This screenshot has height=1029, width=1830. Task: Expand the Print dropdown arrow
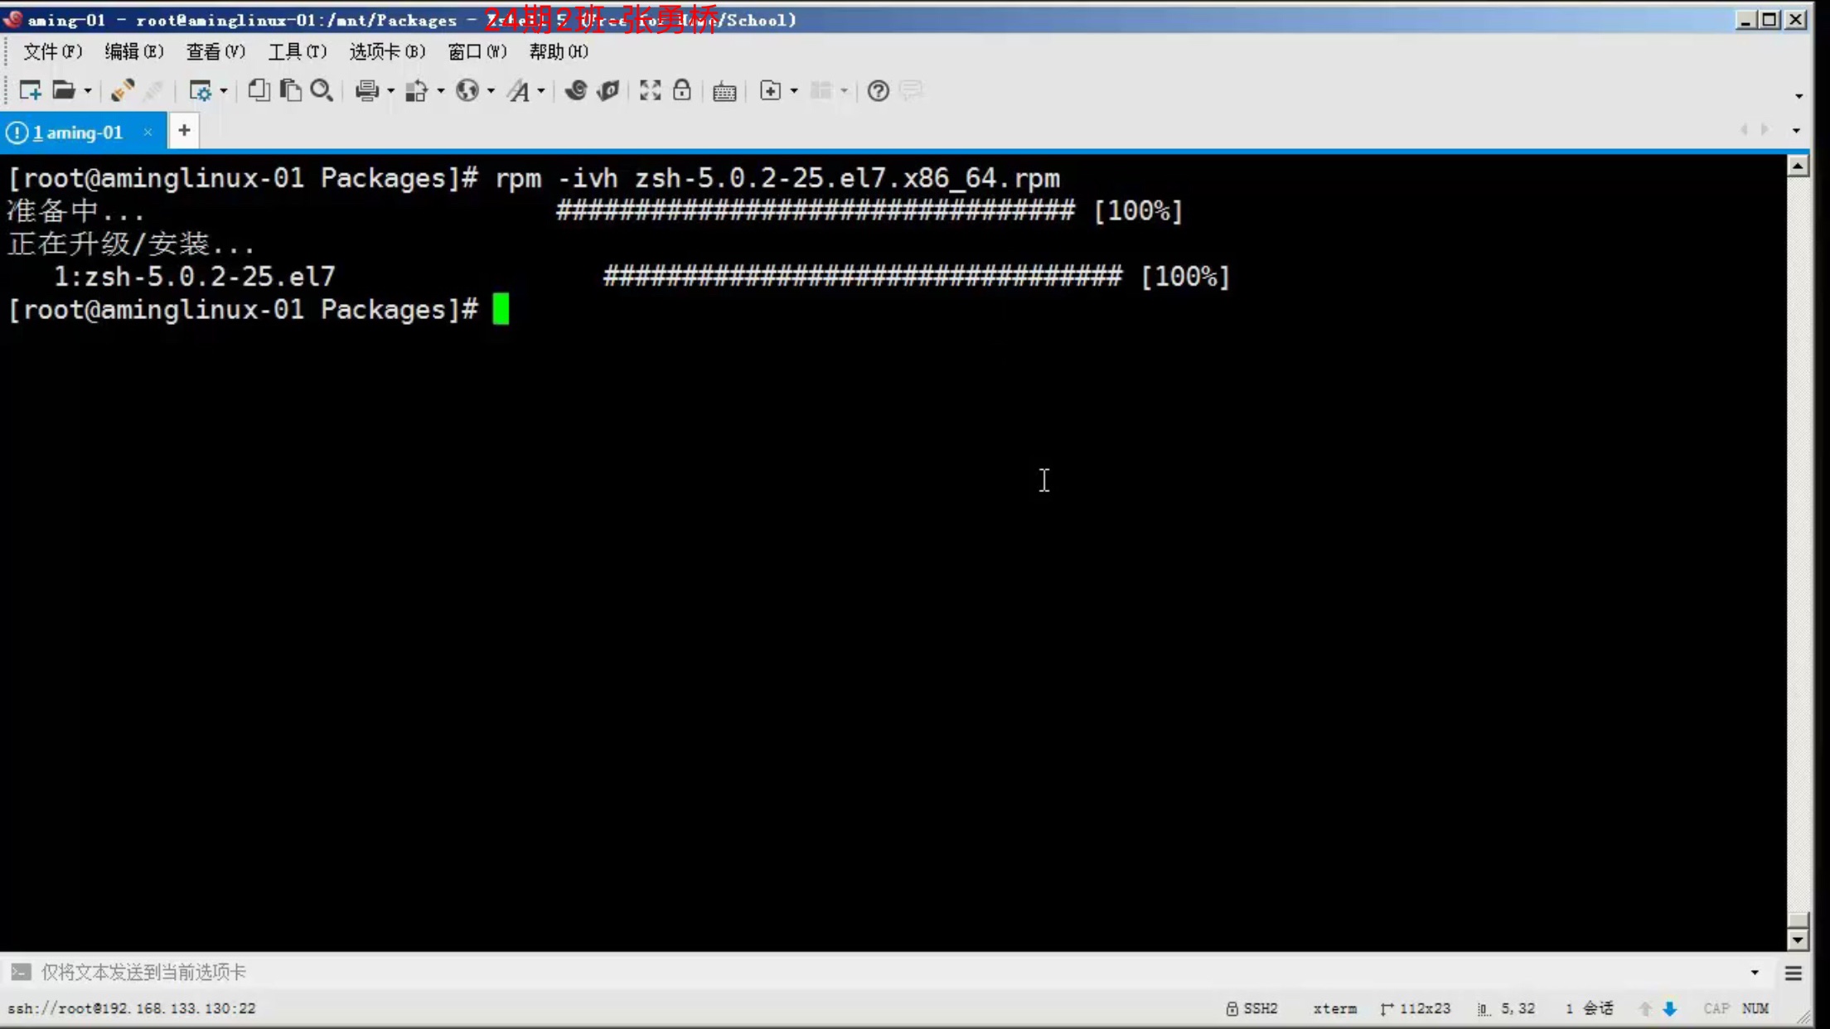390,91
